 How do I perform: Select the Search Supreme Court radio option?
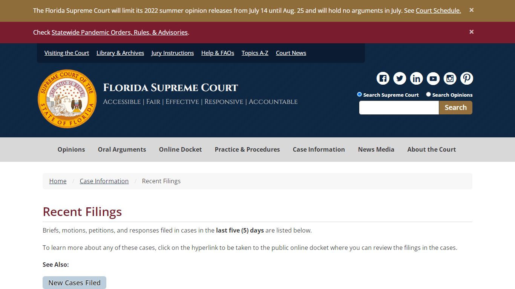359,94
